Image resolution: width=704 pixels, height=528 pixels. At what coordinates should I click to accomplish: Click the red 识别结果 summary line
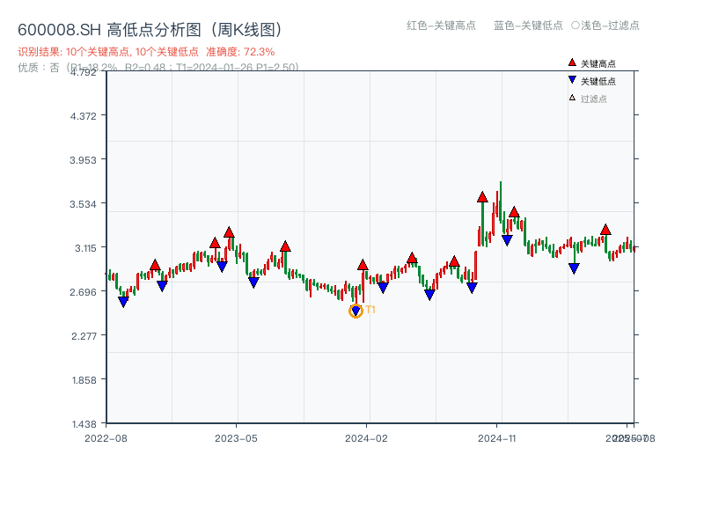coord(146,52)
